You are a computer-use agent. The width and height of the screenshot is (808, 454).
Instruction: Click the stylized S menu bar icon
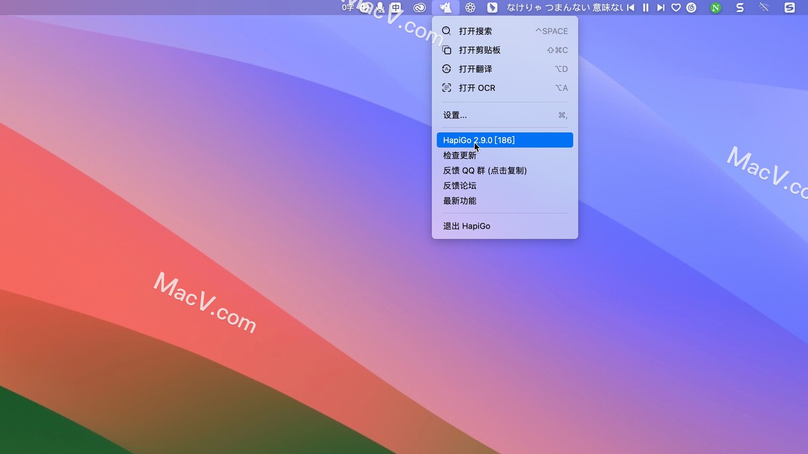pos(740,8)
